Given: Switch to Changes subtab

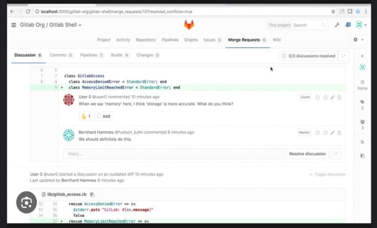Looking at the screenshot, I should (148, 55).
